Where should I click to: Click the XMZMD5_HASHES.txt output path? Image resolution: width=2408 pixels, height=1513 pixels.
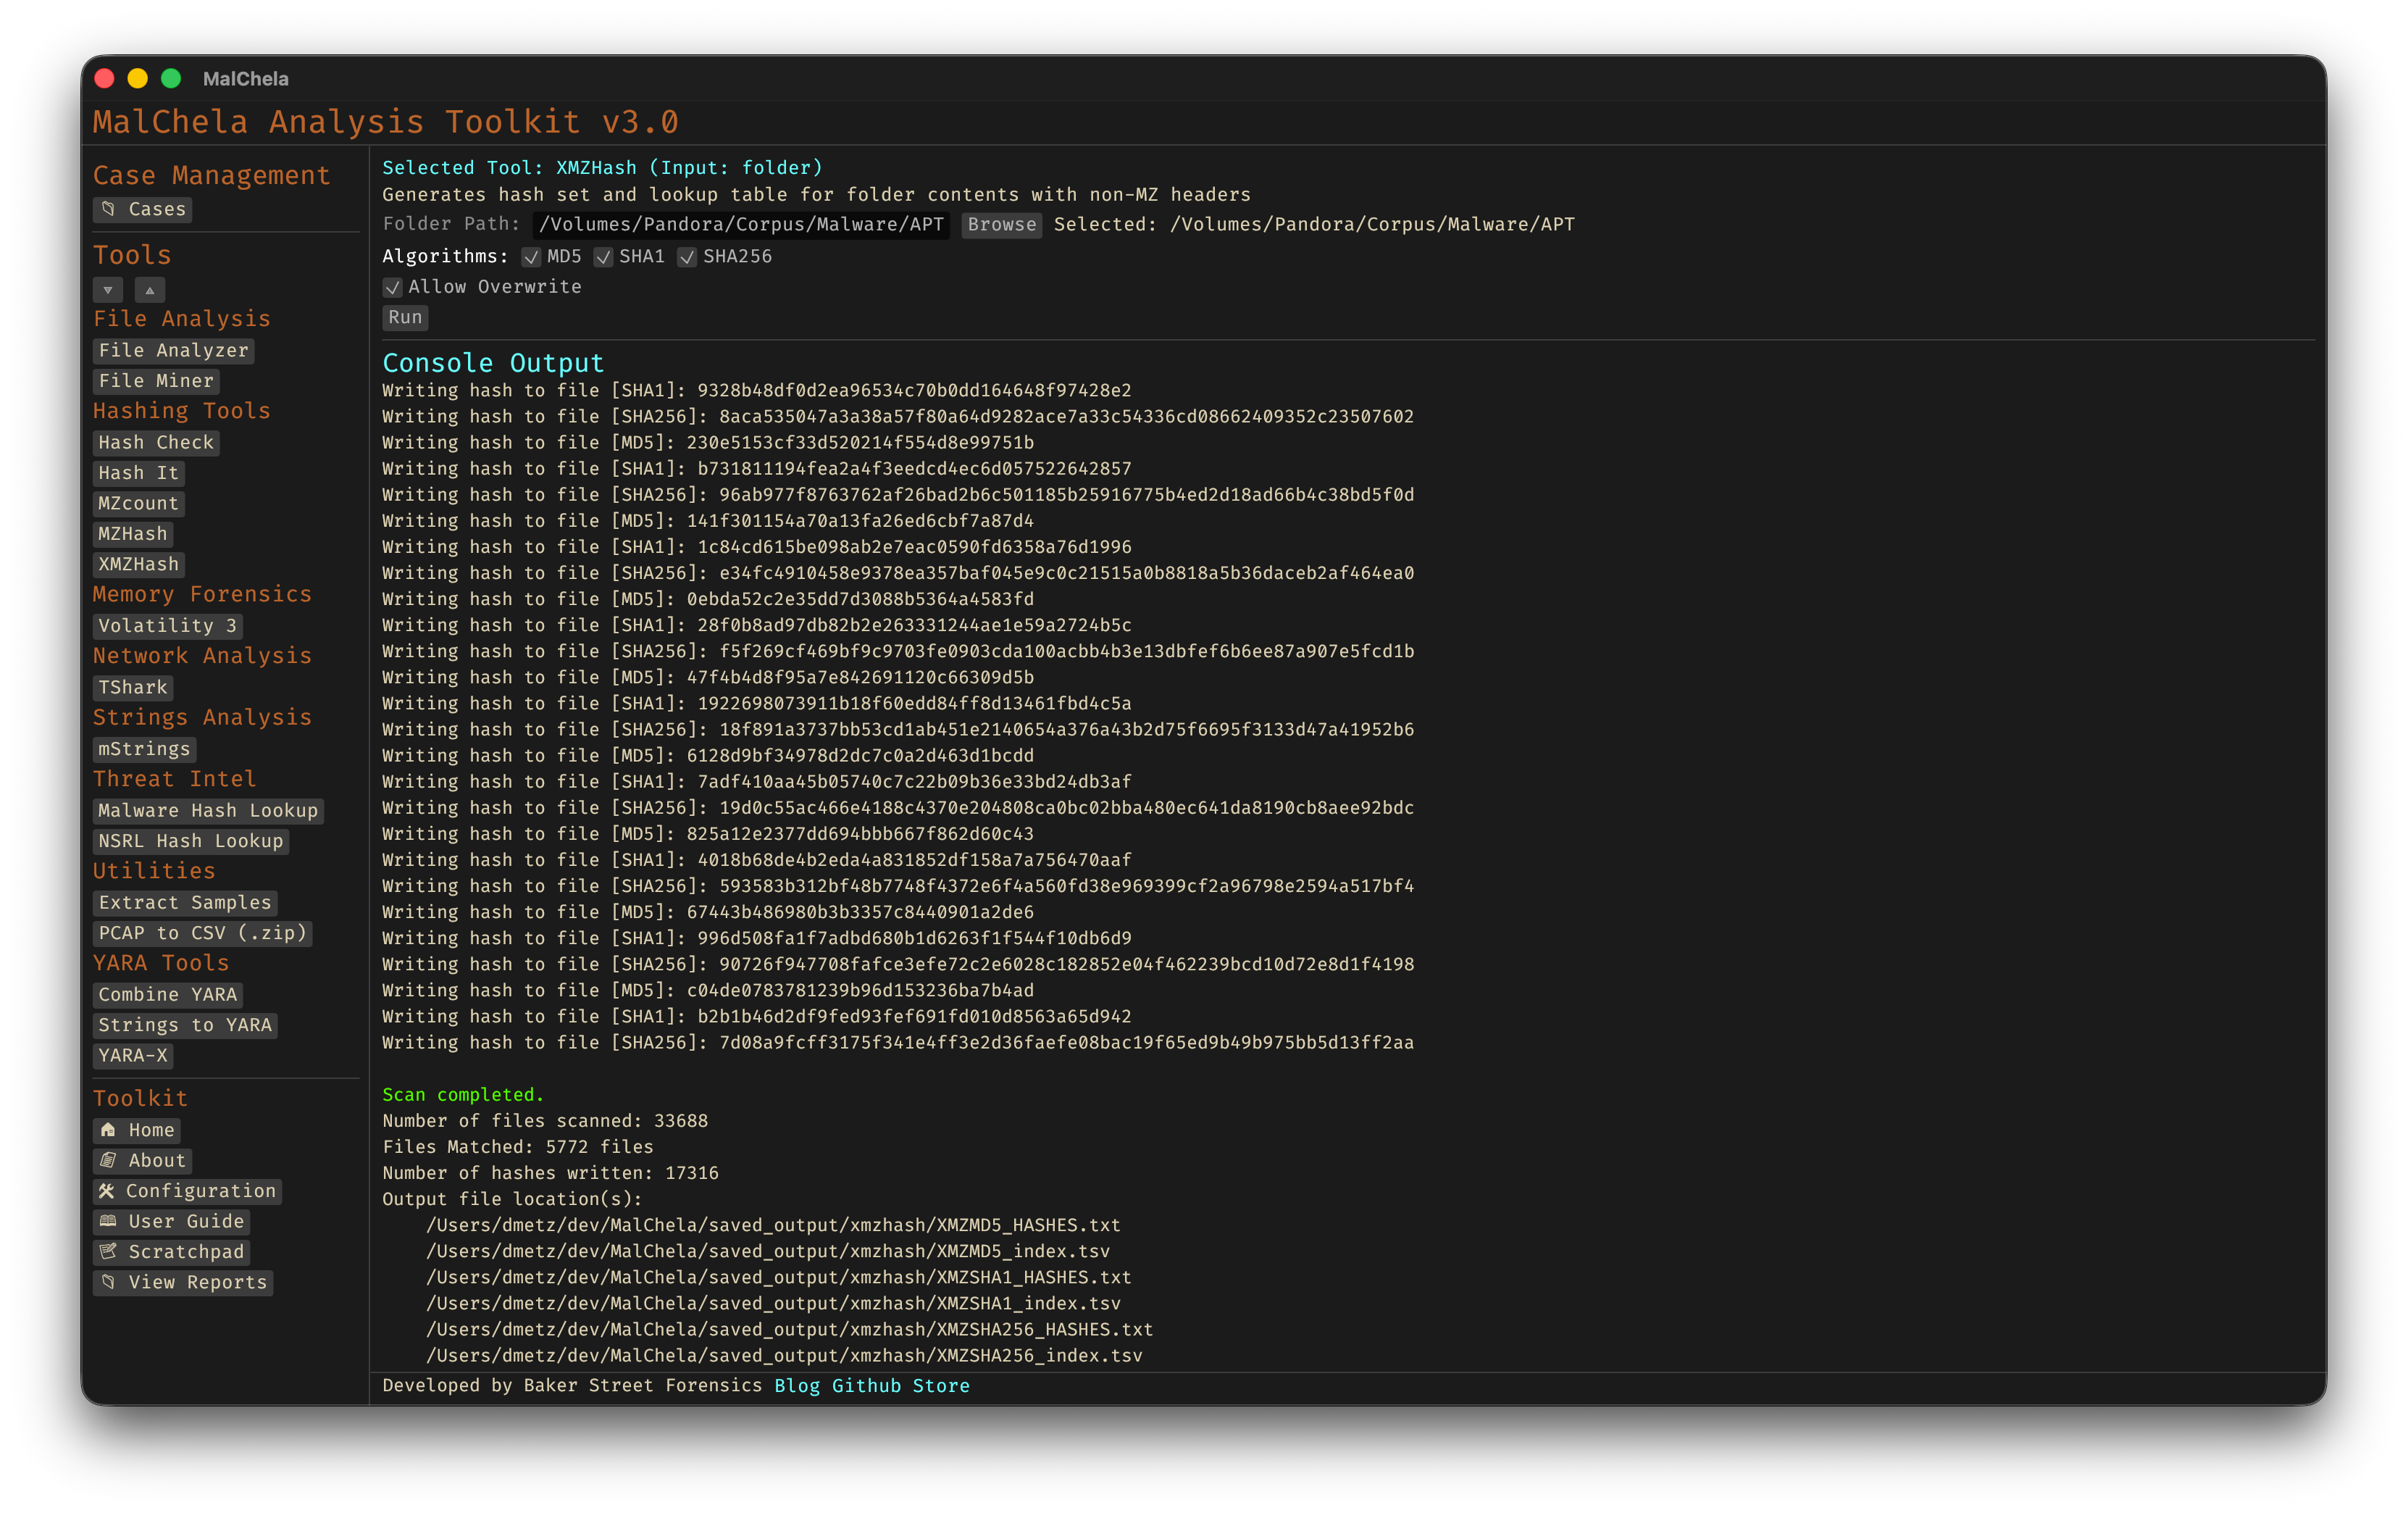click(773, 1225)
